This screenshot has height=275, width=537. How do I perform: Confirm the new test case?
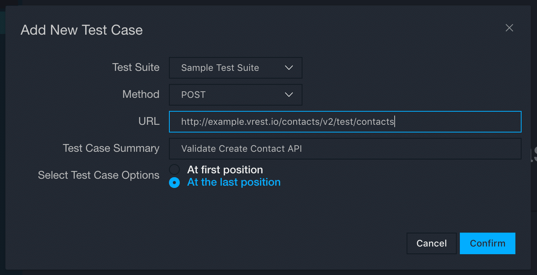(487, 243)
